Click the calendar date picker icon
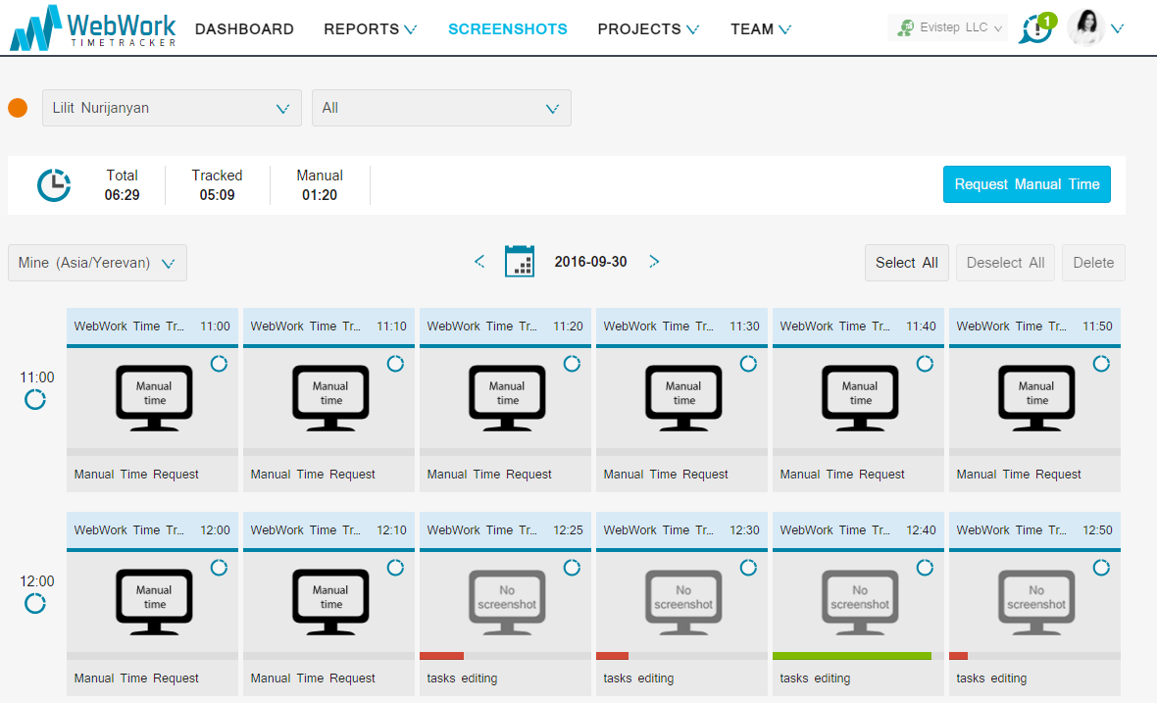This screenshot has width=1157, height=703. (x=519, y=262)
